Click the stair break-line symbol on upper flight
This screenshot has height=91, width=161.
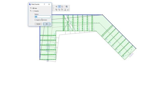pyautogui.click(x=69, y=22)
